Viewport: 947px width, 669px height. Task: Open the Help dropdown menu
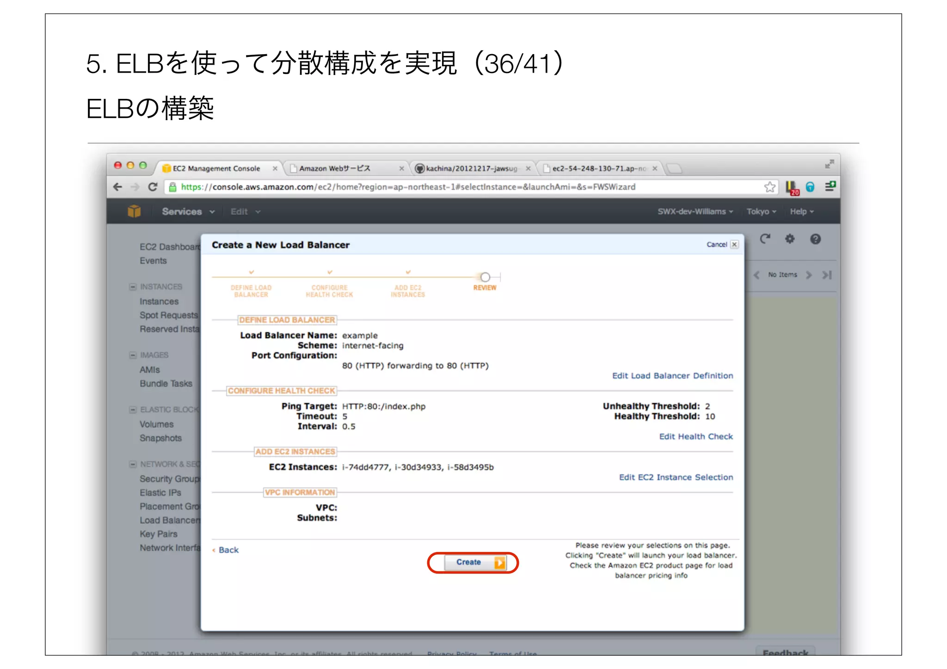(801, 211)
